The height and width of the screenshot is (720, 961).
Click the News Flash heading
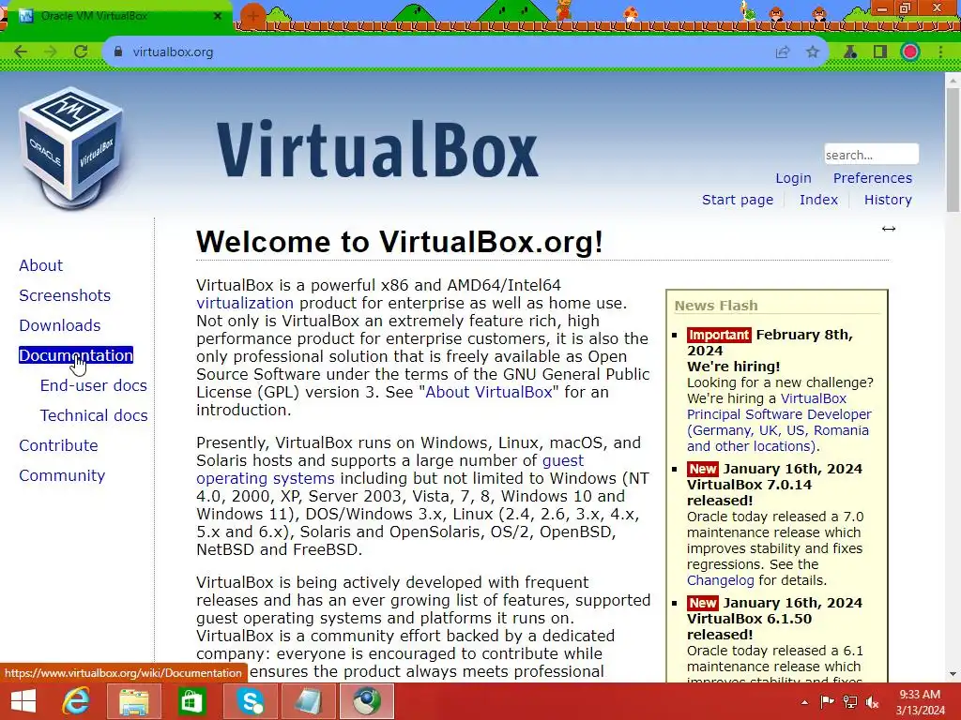(x=716, y=306)
